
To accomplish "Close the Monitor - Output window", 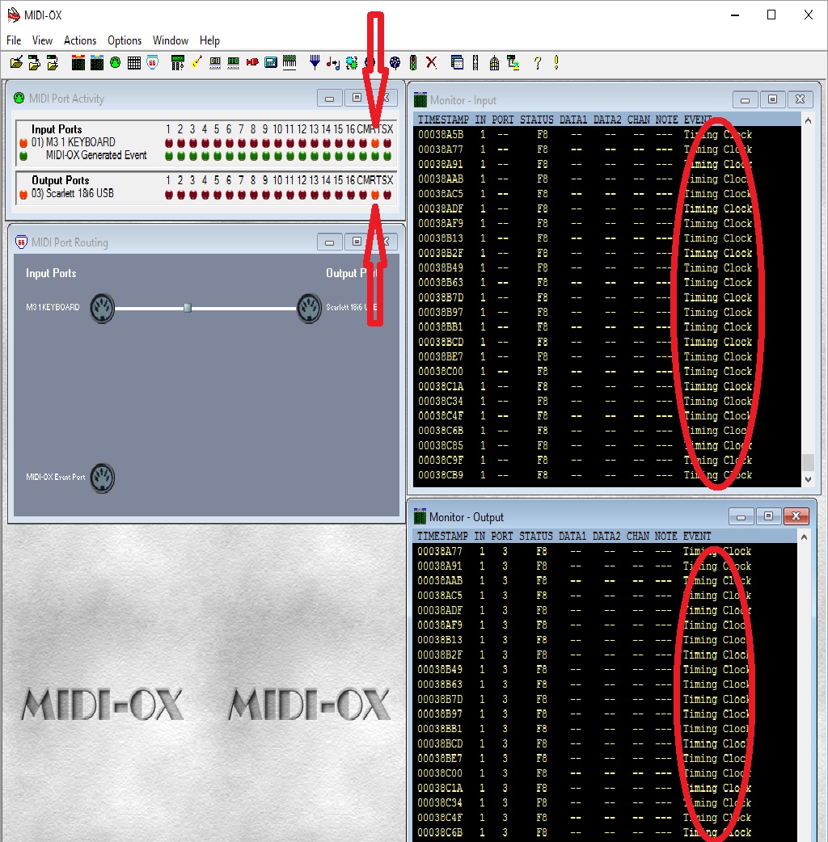I will tap(796, 516).
